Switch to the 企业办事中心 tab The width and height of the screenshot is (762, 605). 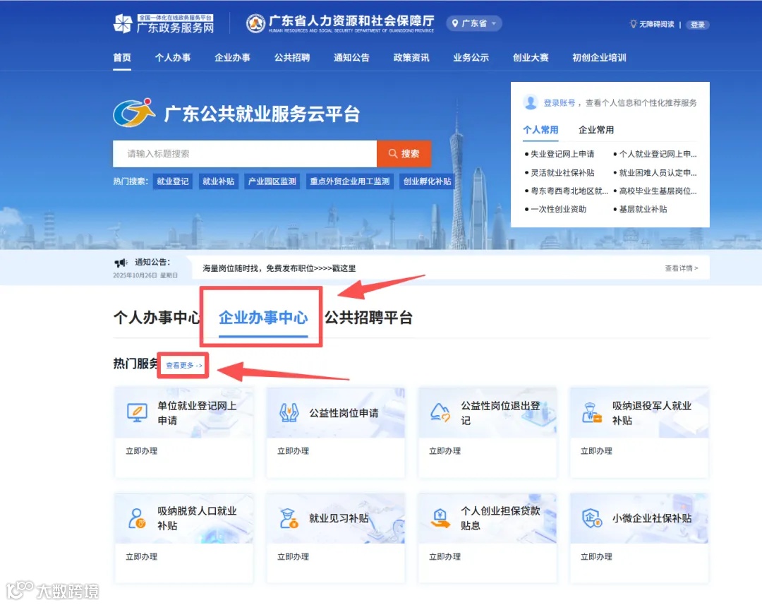tap(263, 318)
